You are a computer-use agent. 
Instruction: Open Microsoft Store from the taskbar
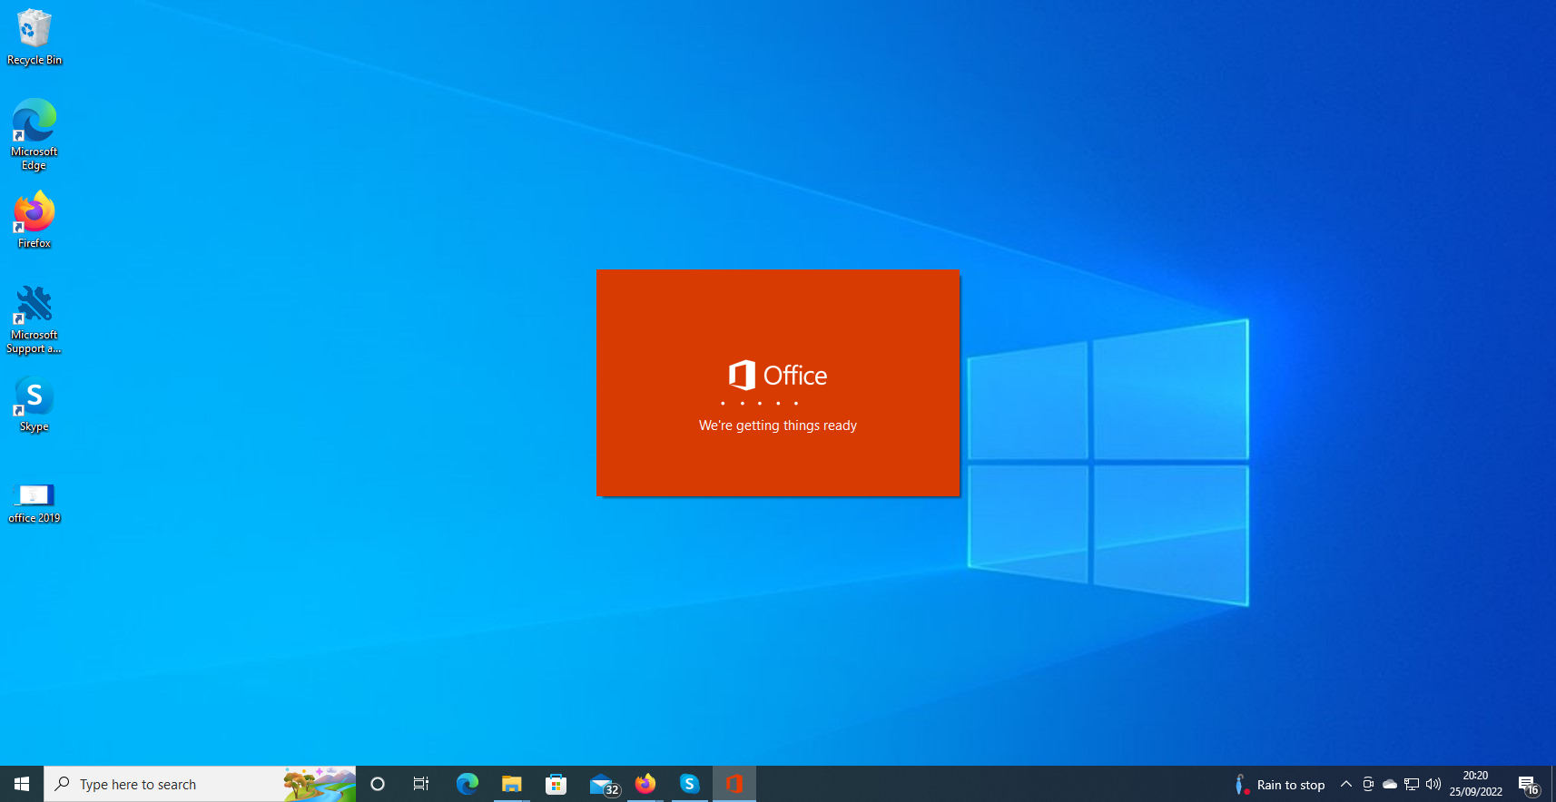(556, 784)
